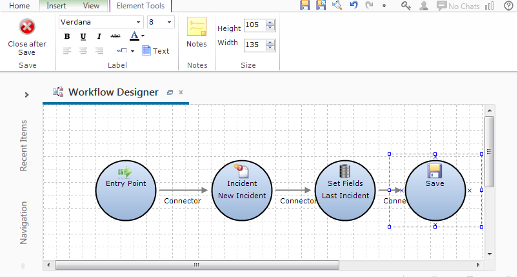The height and width of the screenshot is (277, 518).
Task: Click the Workflow Designer tab icon
Action: 58,92
